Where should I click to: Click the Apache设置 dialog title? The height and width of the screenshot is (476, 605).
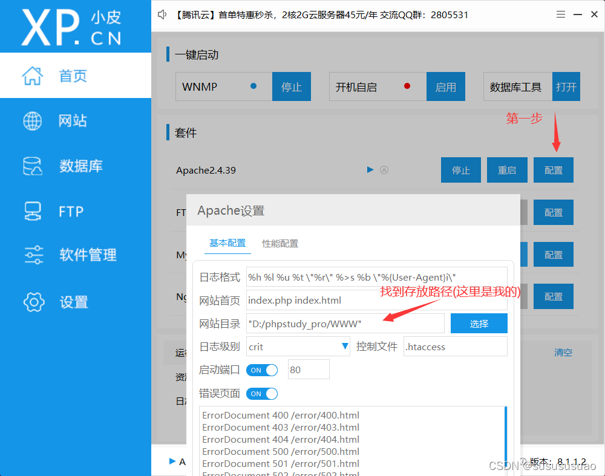click(x=231, y=210)
